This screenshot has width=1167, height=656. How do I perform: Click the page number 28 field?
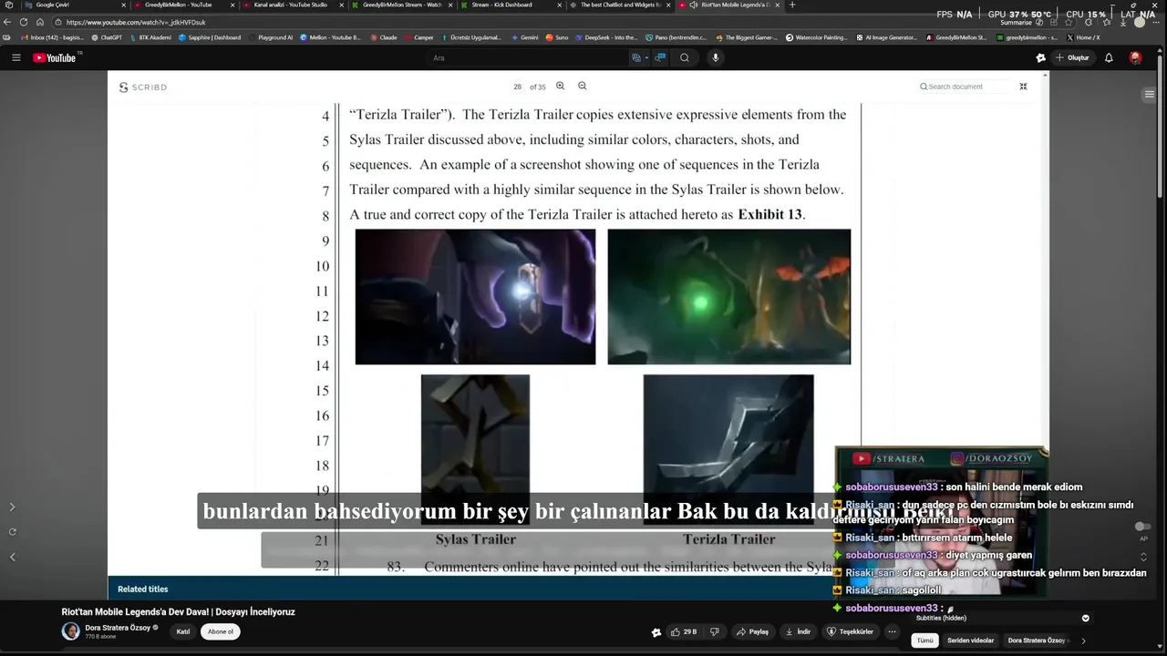518,87
